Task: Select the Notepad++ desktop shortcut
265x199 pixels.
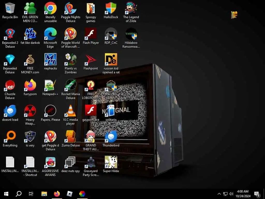Action: (x=50, y=85)
